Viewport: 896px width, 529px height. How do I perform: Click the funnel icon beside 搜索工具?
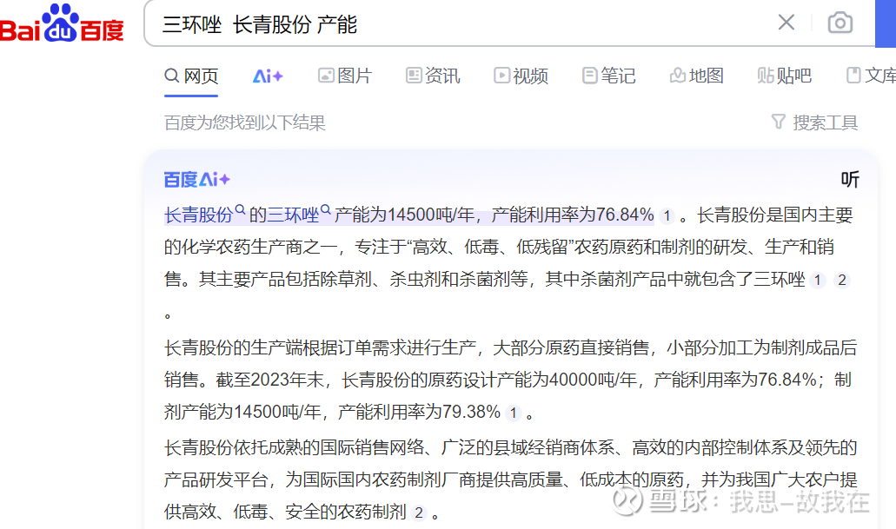coord(779,121)
